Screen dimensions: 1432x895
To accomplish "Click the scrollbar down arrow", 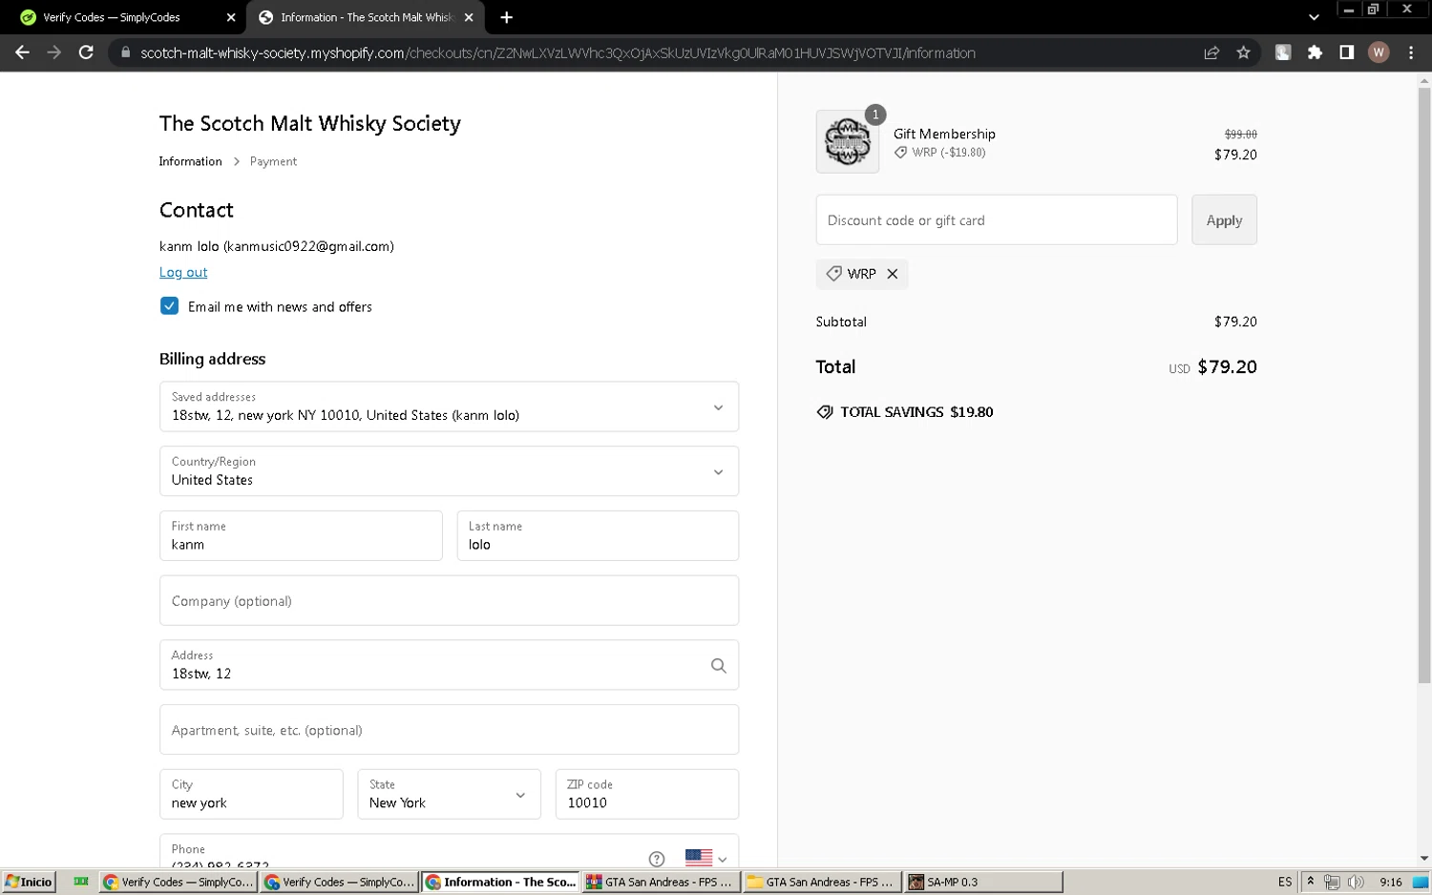I will click(x=1423, y=858).
